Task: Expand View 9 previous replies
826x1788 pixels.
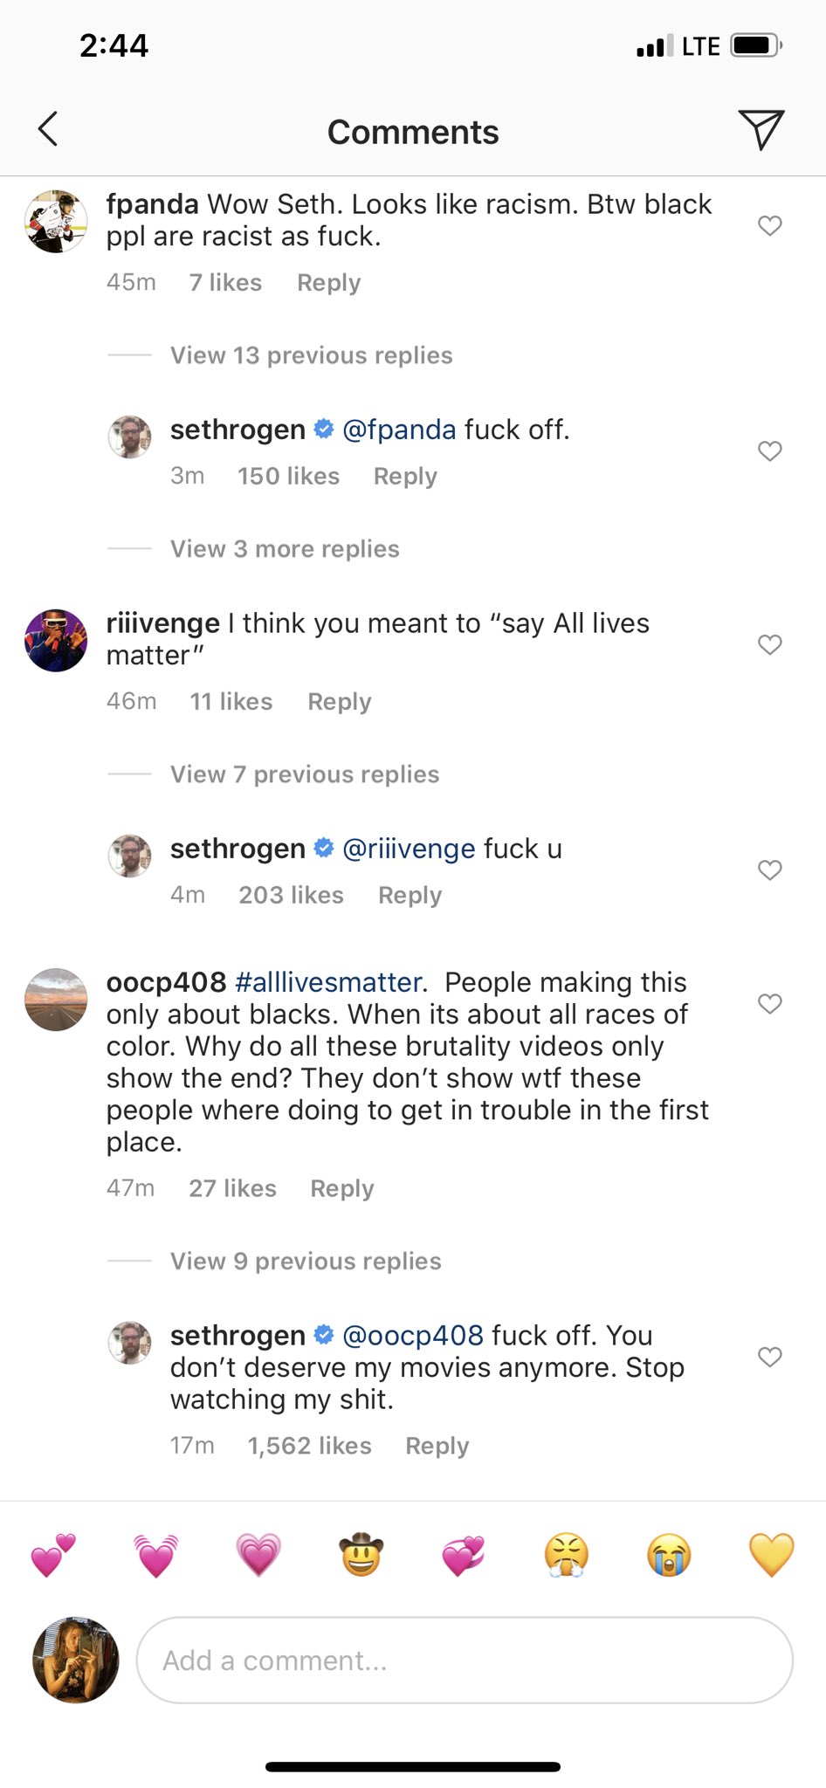Action: [306, 1262]
